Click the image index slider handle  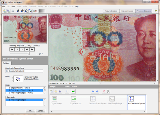[x=29, y=53]
